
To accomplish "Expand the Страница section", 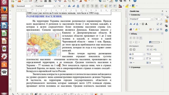I will (130, 67).
